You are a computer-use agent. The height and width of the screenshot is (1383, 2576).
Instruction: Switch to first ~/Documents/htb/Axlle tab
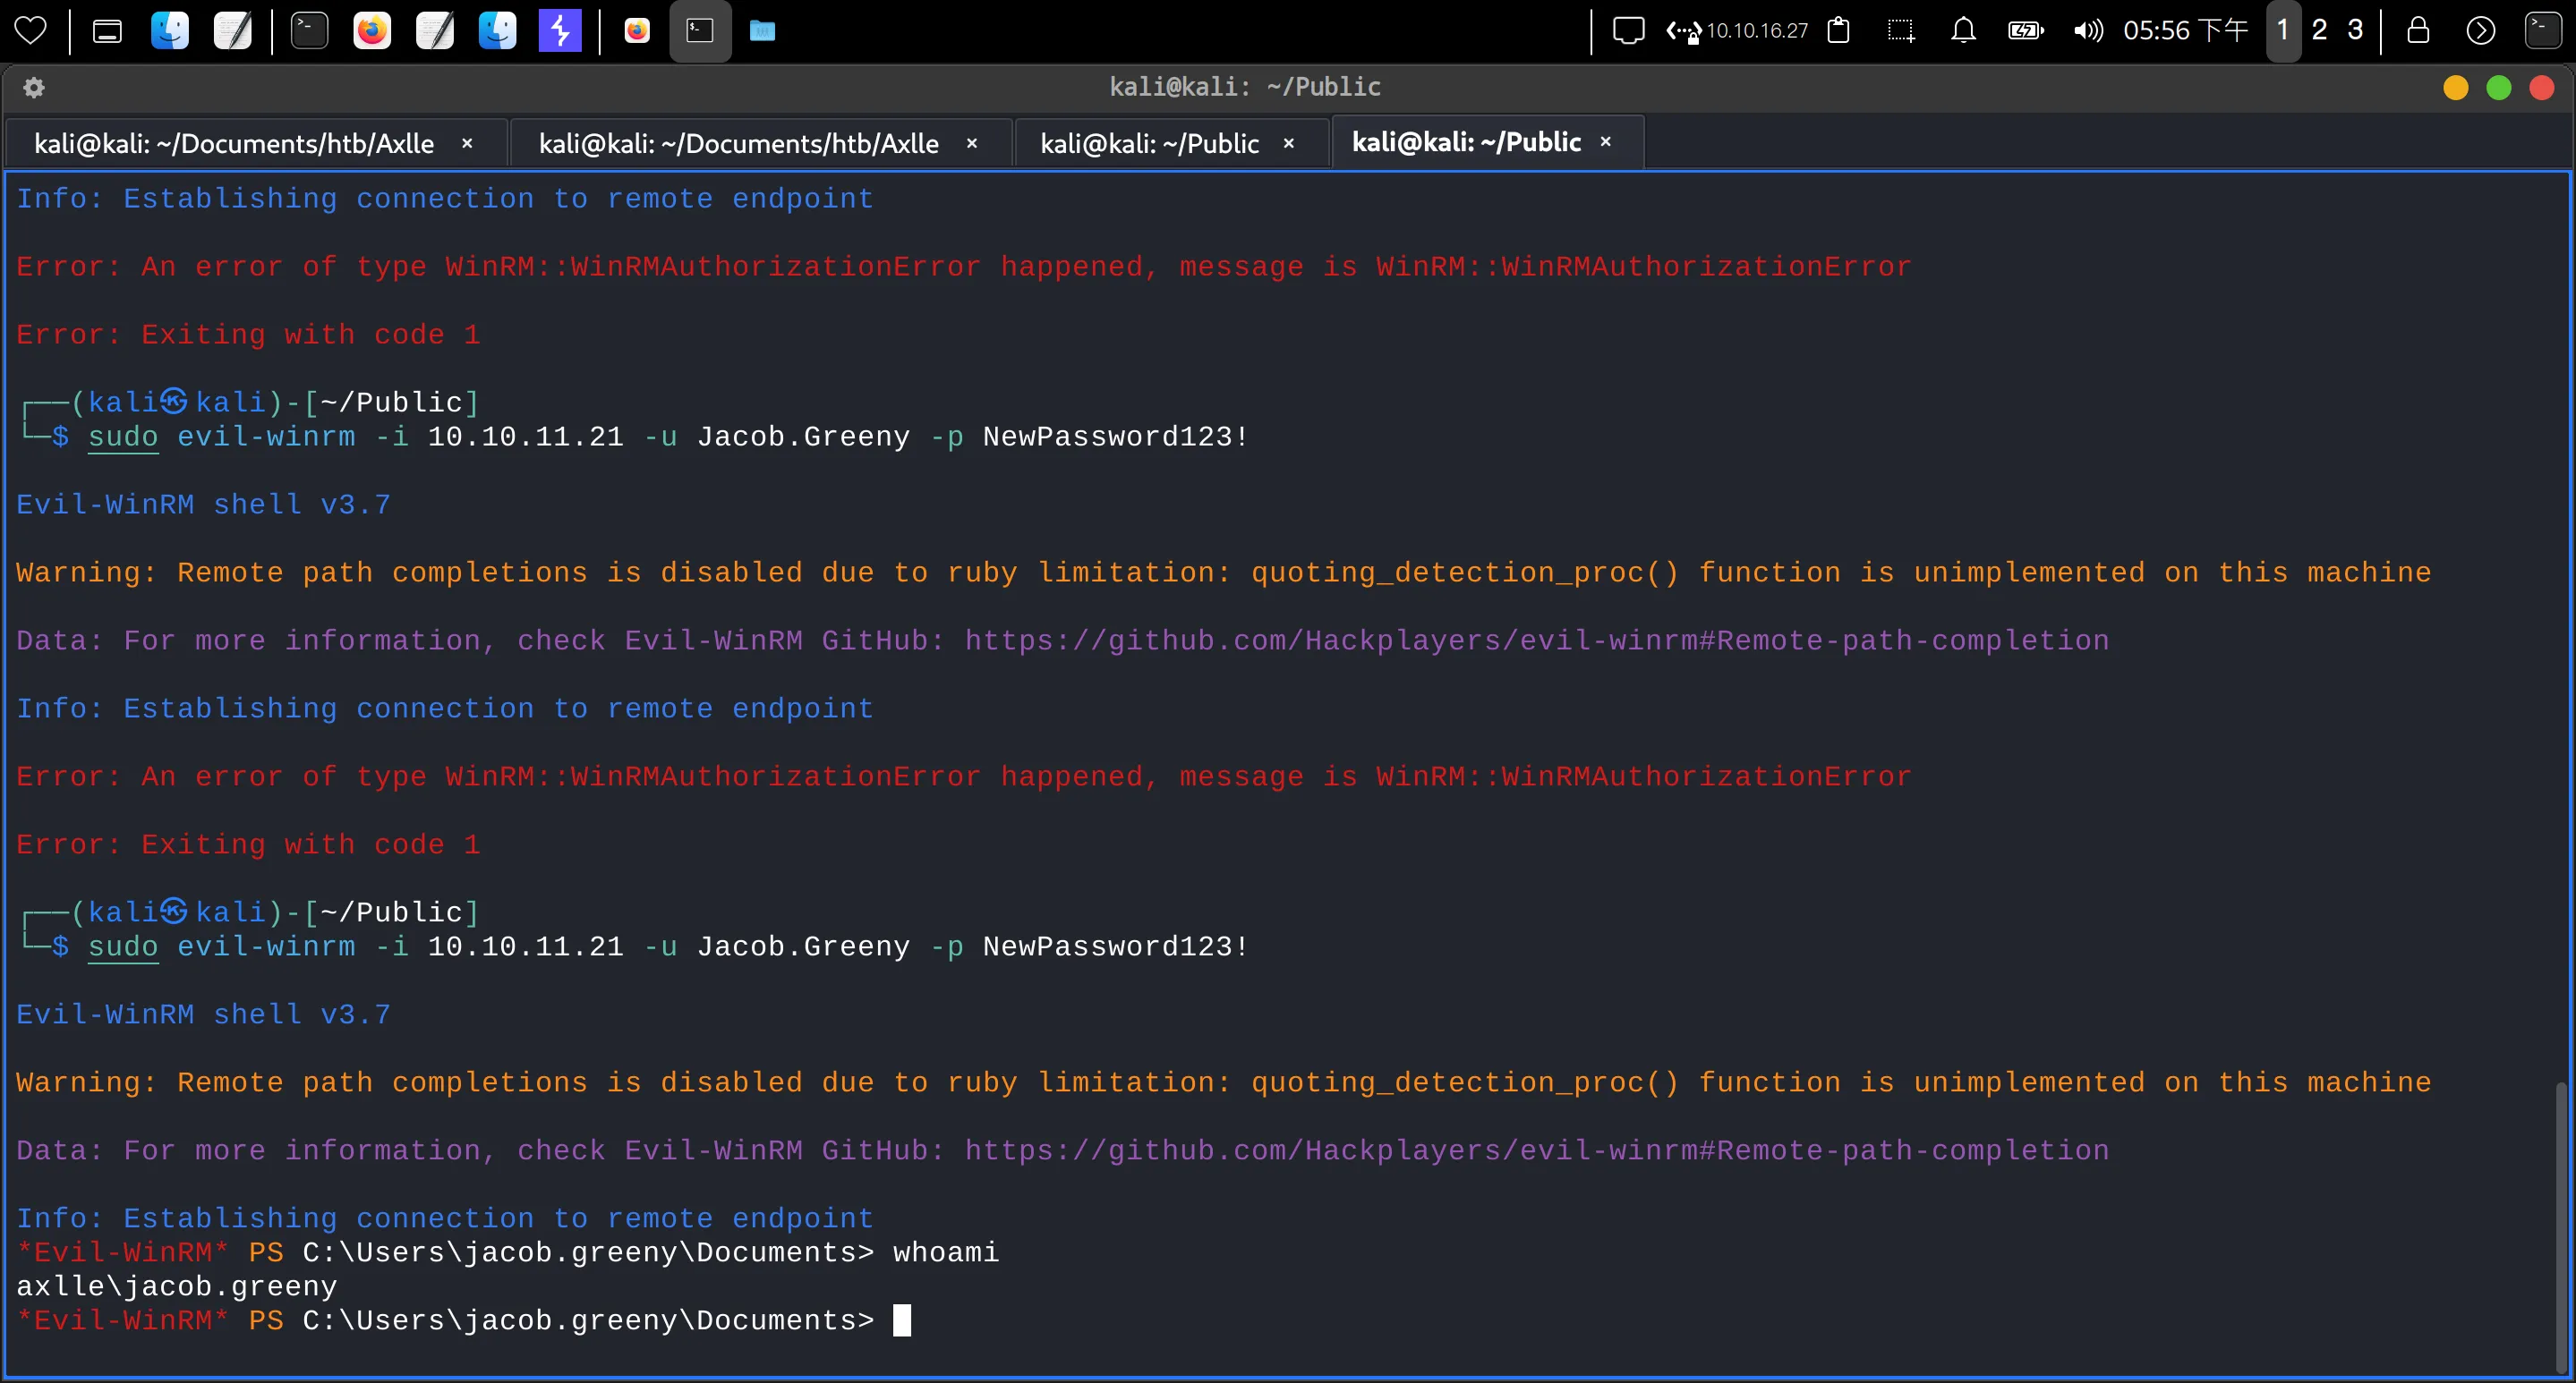click(x=234, y=144)
